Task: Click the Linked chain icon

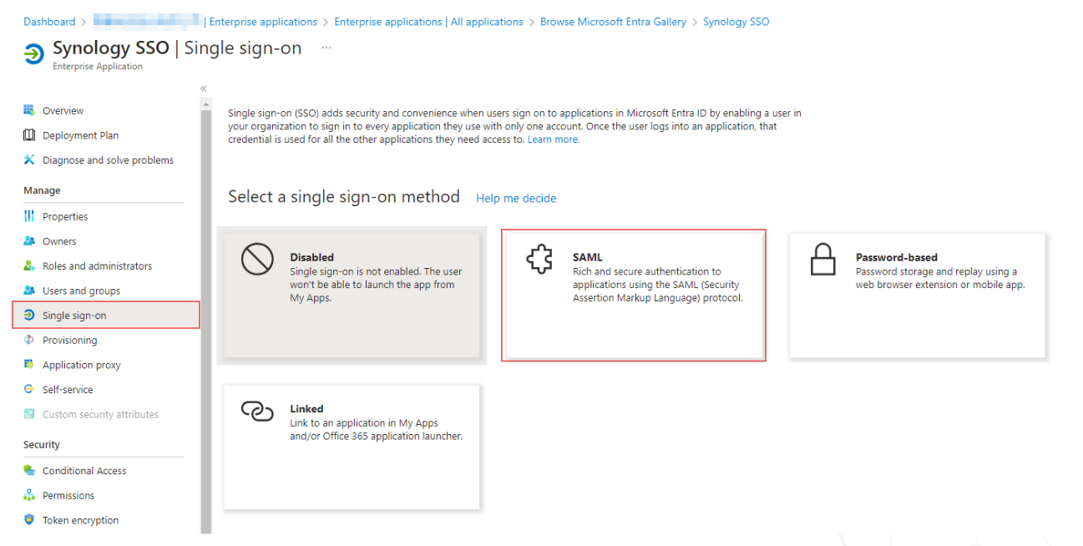Action: point(257,411)
